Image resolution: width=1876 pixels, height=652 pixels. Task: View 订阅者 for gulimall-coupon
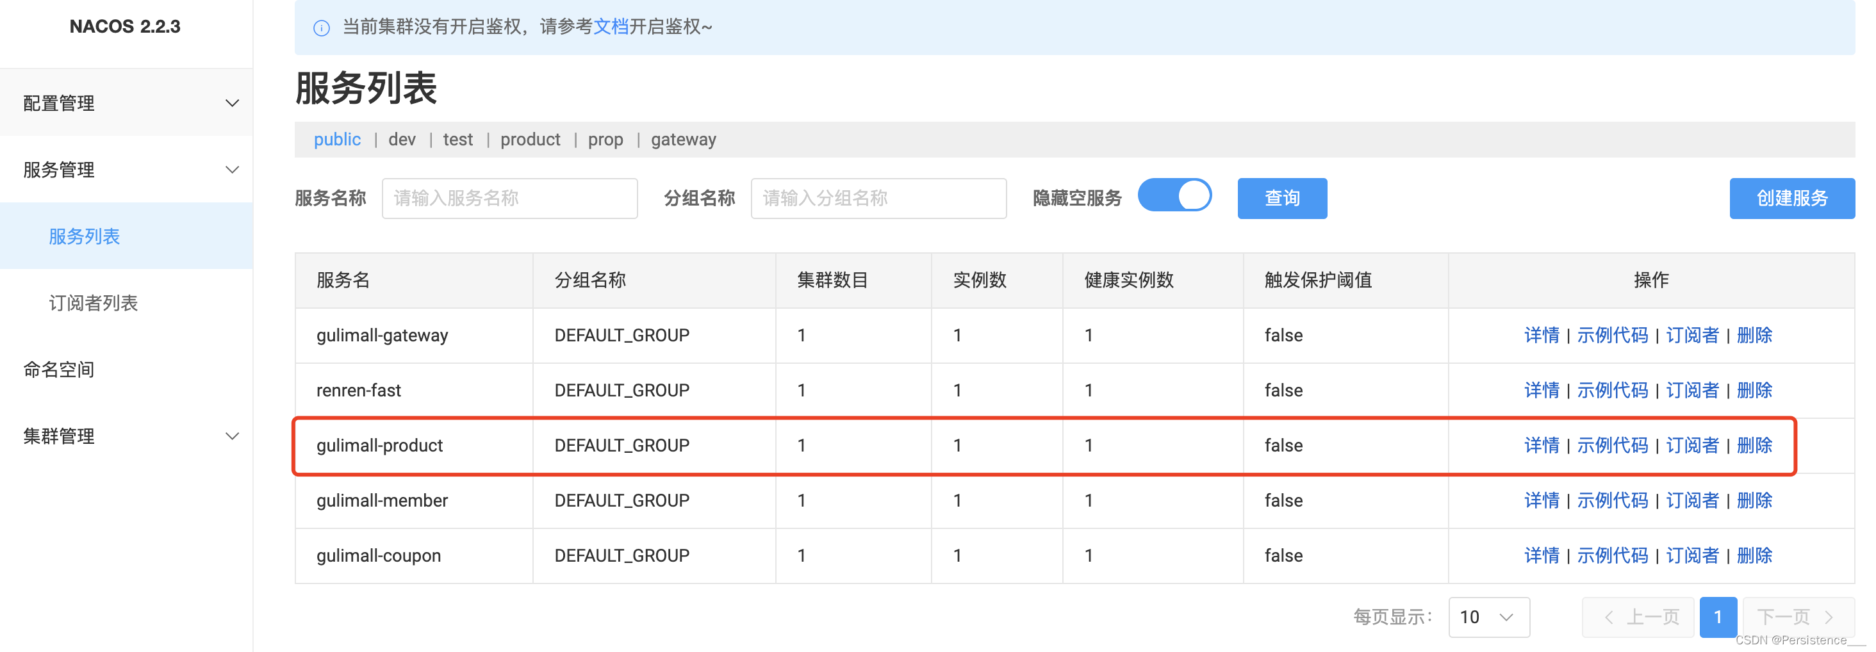[x=1691, y=556]
